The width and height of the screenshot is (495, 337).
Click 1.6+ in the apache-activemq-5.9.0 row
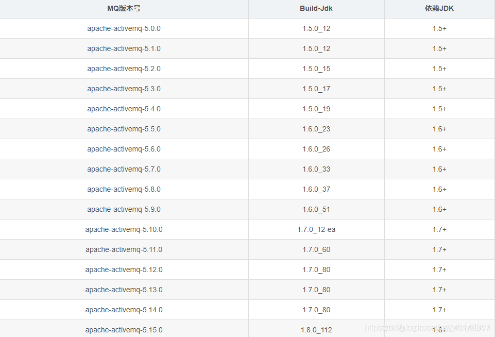pos(439,209)
